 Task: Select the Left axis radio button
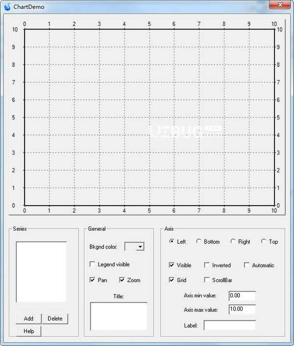(x=171, y=241)
